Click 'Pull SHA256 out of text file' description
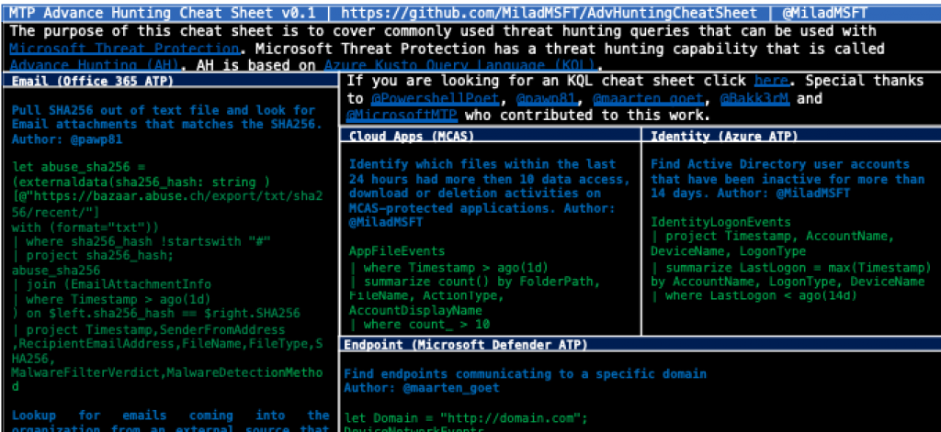Image resolution: width=941 pixels, height=432 pixels. tap(163, 110)
